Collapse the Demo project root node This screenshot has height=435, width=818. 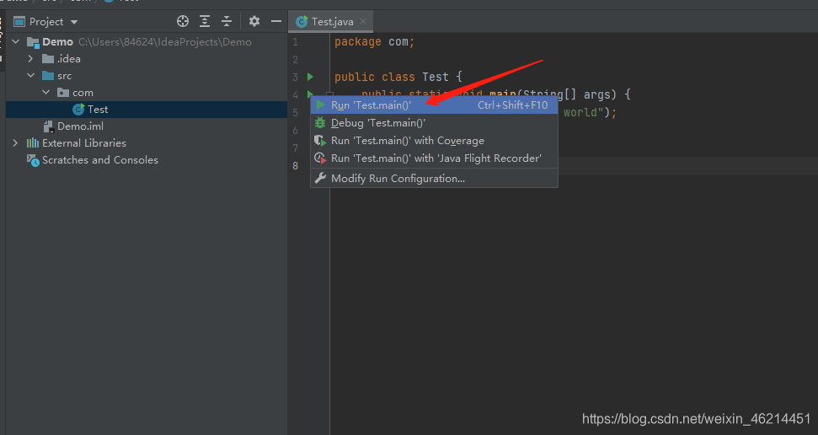16,42
